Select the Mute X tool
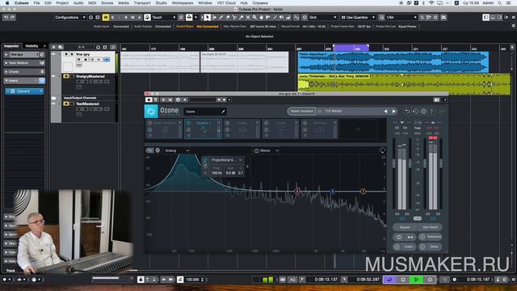Screen dimensions: 517x291 (x=248, y=17)
